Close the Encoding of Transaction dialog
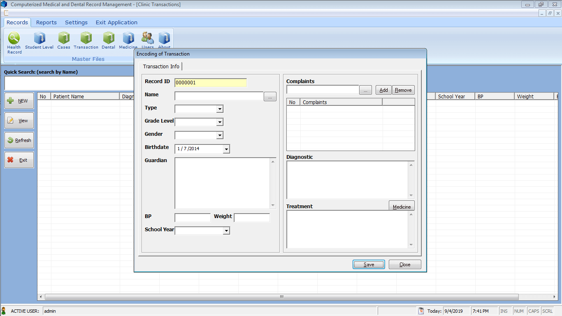This screenshot has height=316, width=562. tap(405, 265)
